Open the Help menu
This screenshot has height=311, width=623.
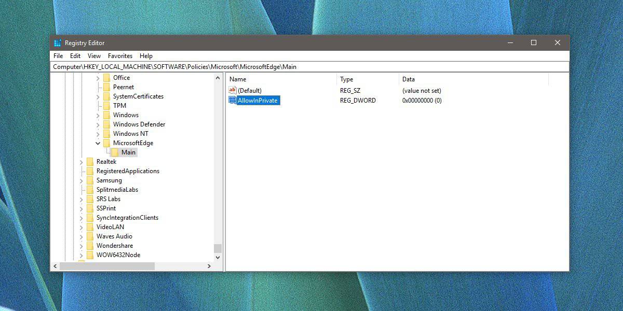(146, 56)
